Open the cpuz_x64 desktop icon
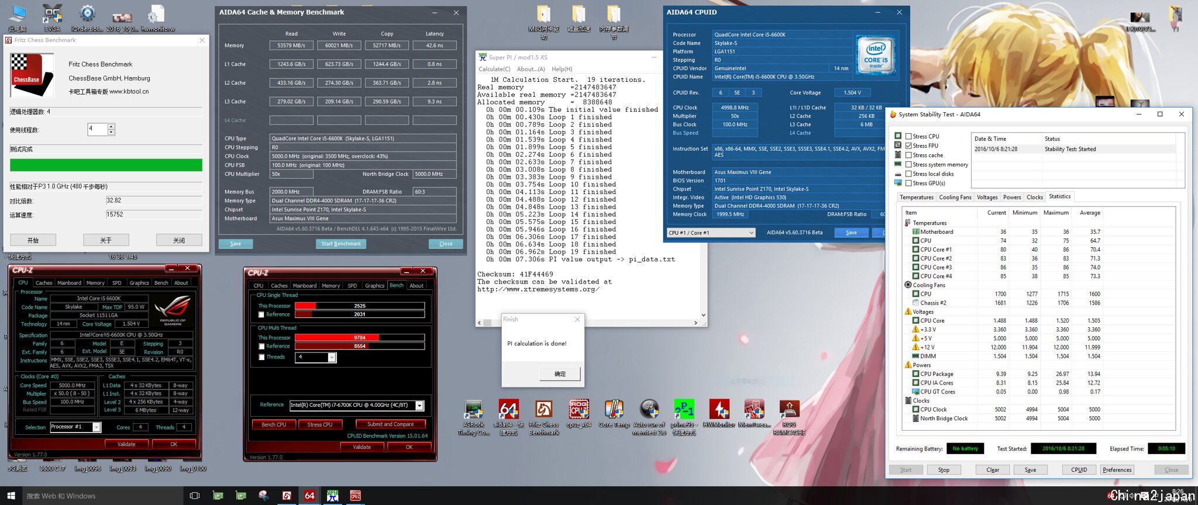 579,414
